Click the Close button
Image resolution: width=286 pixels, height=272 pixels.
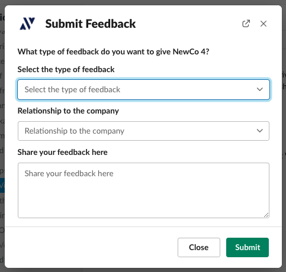coord(199,247)
